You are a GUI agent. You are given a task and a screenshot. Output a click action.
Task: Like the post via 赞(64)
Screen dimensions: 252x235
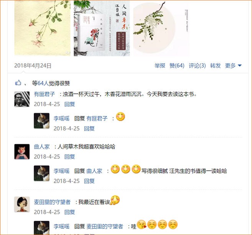pyautogui.click(x=177, y=65)
